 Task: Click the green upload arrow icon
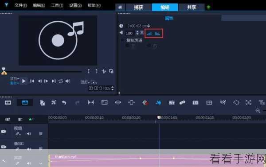(208, 7)
